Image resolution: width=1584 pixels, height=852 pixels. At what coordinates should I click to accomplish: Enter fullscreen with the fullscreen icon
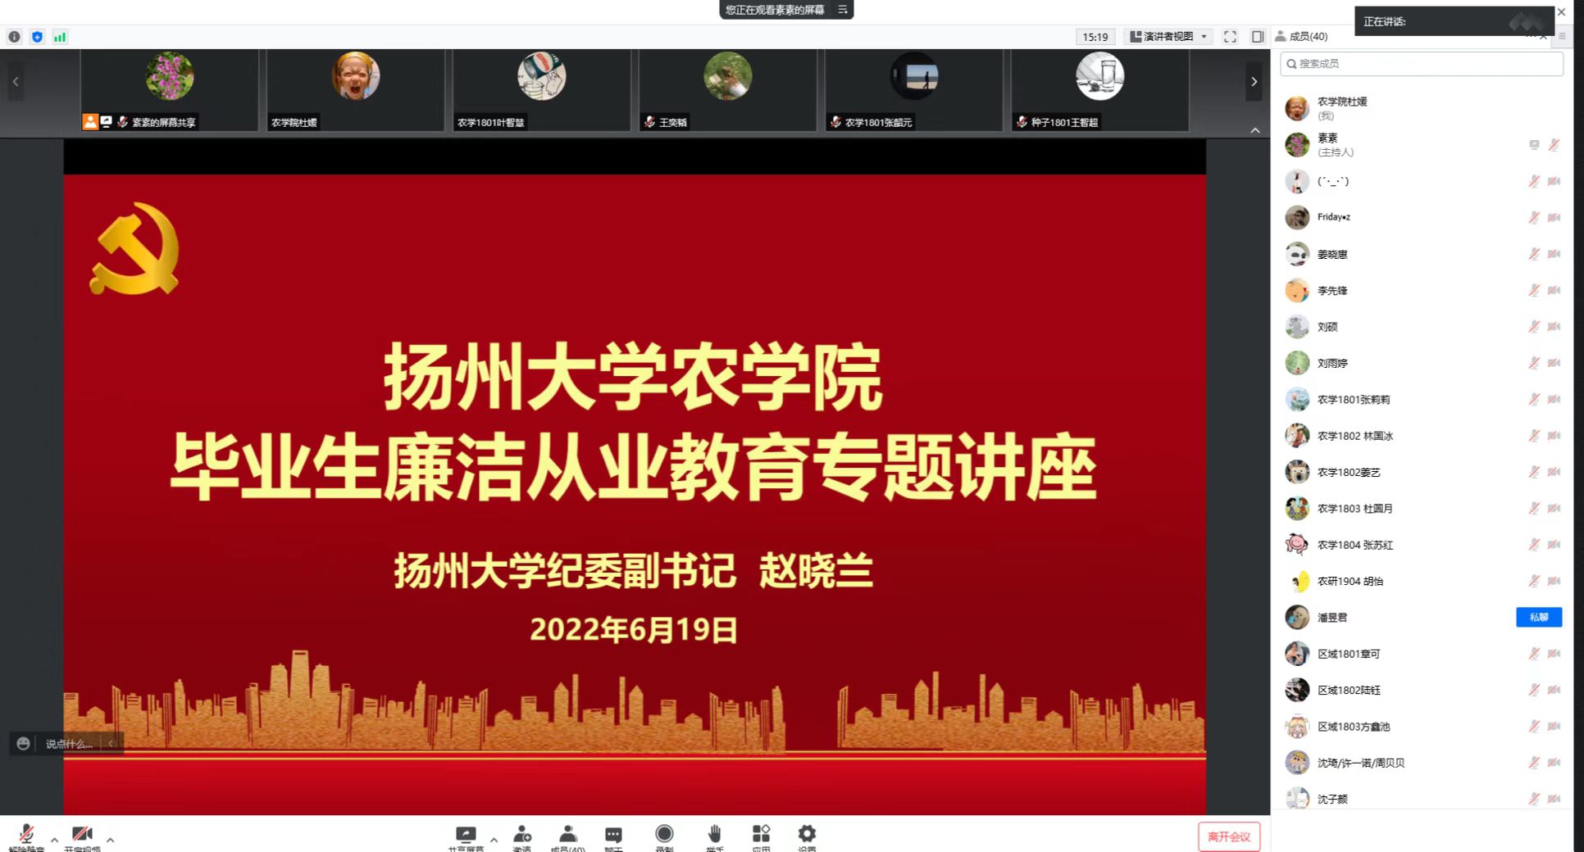click(1230, 37)
